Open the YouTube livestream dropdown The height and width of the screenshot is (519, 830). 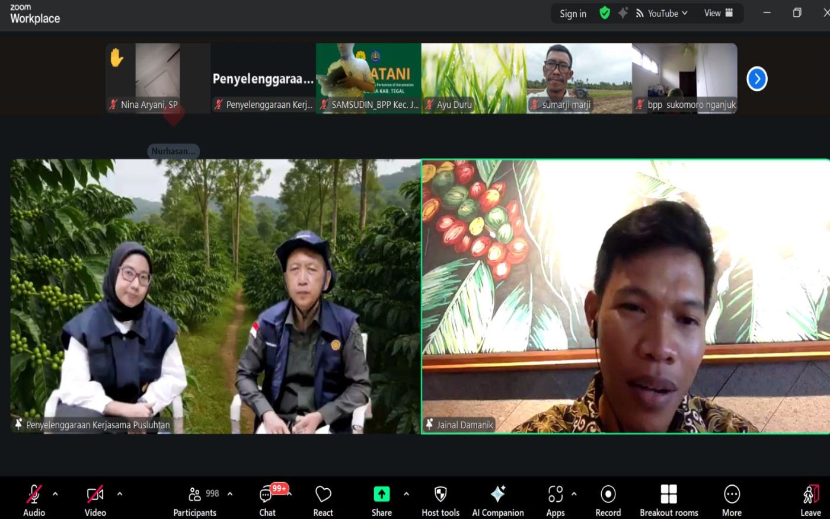[662, 13]
